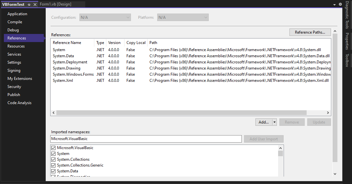
Task: Uncheck the Microsoft.VisualBasic namespace
Action: point(53,148)
